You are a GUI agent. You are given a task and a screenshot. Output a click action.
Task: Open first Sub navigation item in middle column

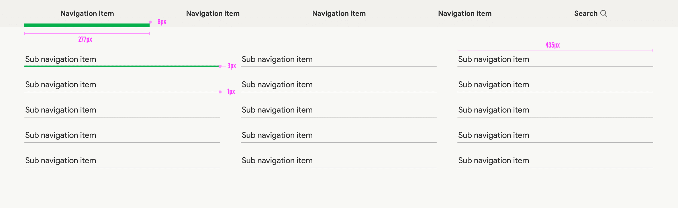tap(277, 59)
